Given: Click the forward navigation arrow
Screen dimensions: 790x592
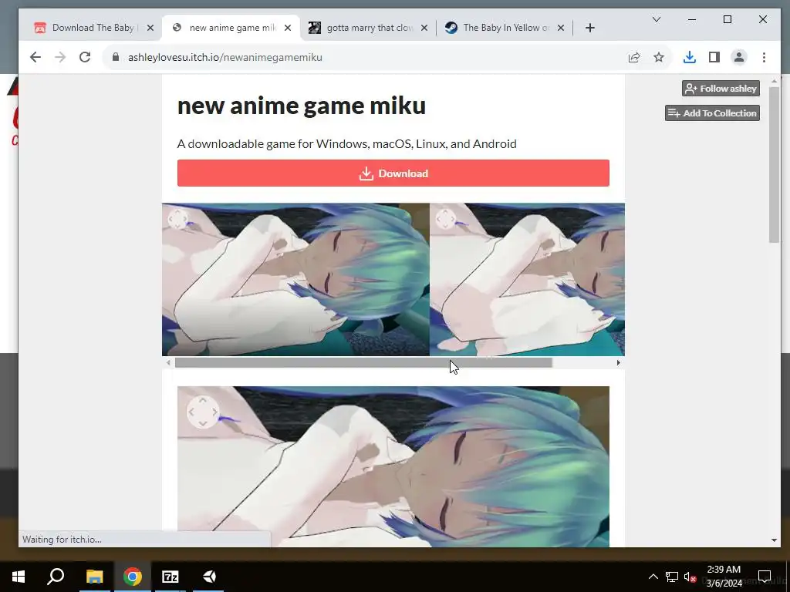Looking at the screenshot, I should click(60, 57).
